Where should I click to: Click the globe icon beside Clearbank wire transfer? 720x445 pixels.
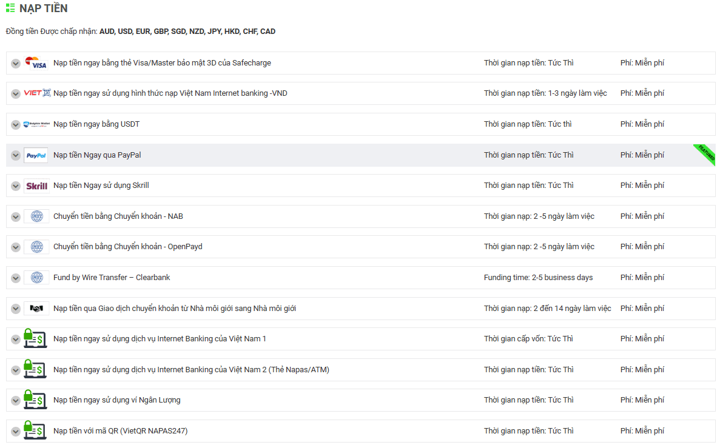point(37,278)
